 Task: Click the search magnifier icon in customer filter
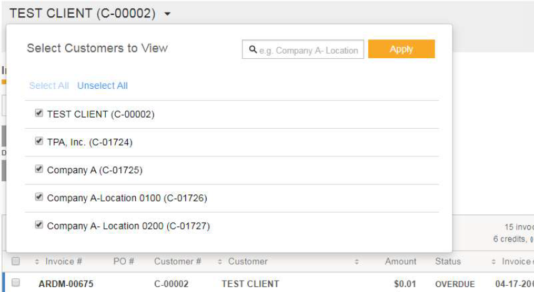[x=252, y=50]
